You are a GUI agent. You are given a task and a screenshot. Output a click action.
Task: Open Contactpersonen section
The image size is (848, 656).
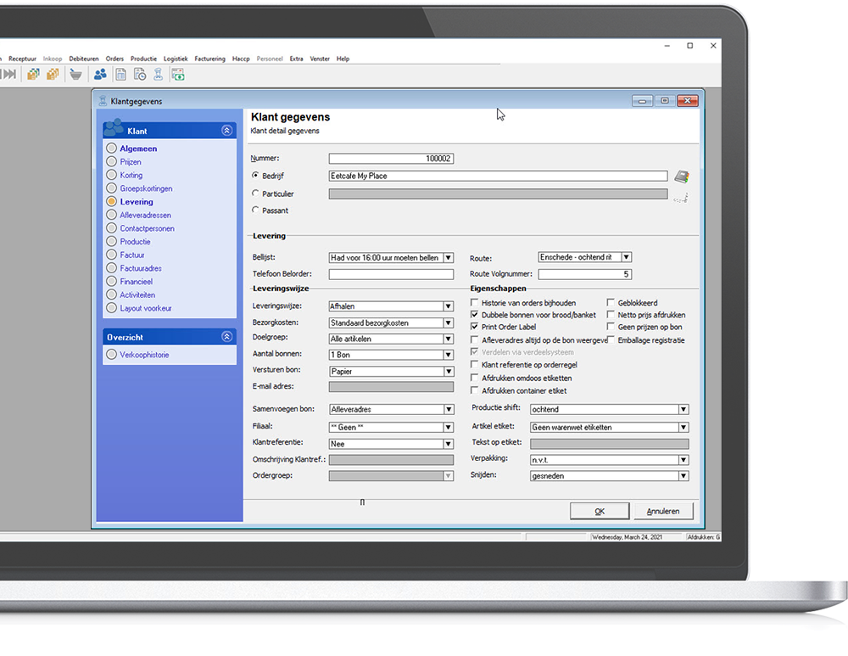pyautogui.click(x=147, y=228)
